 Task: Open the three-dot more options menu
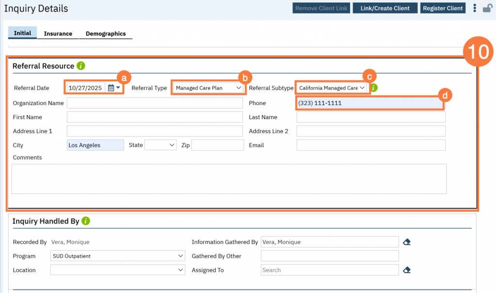(x=475, y=8)
